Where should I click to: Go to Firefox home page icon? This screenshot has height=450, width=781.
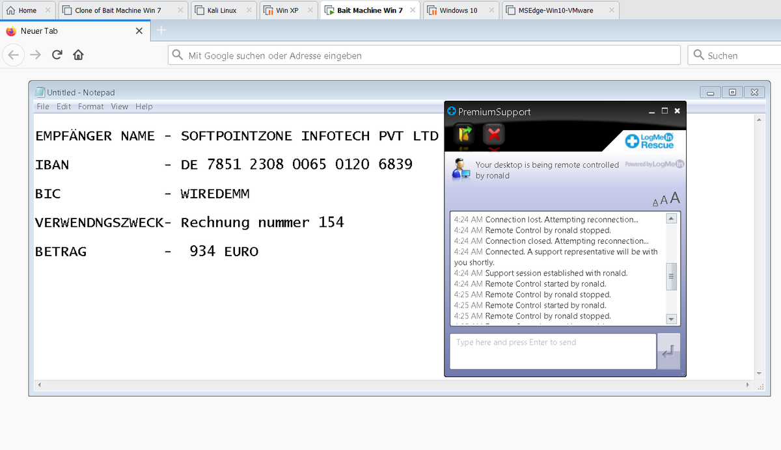(78, 55)
